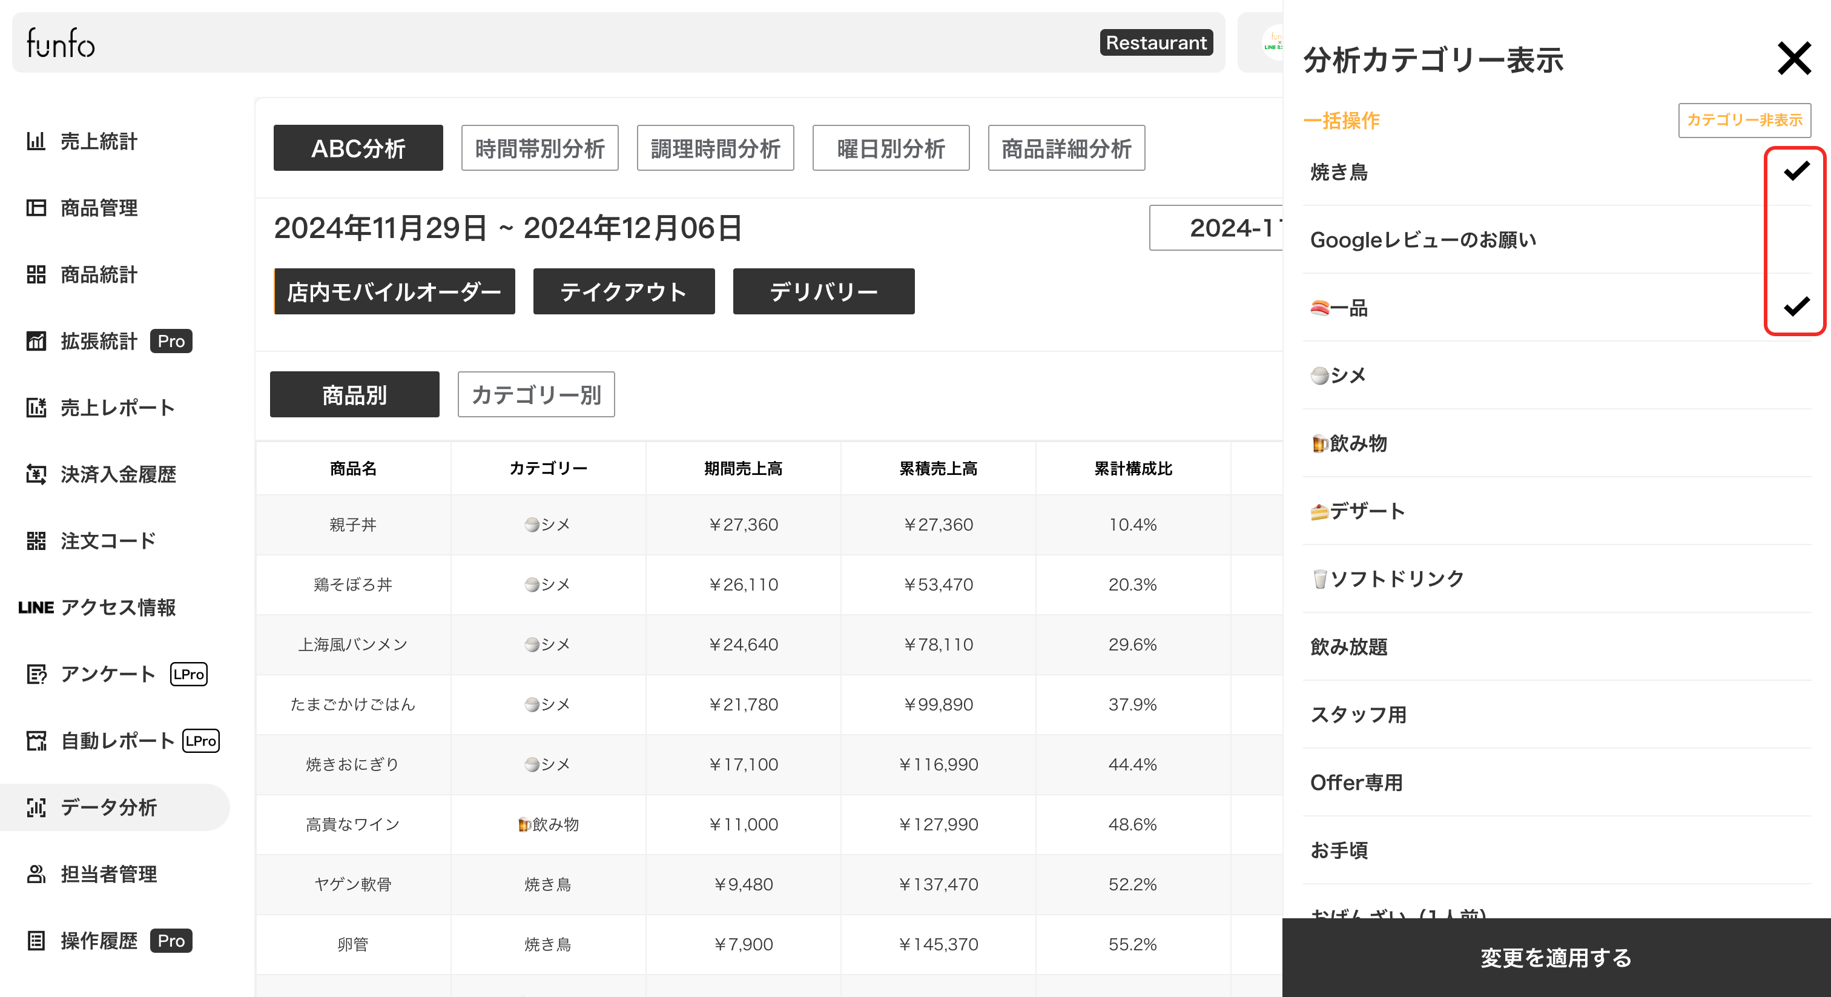The image size is (1831, 997).
Task: Toggle Googleレビューのお願い category visibility
Action: coord(1557,240)
